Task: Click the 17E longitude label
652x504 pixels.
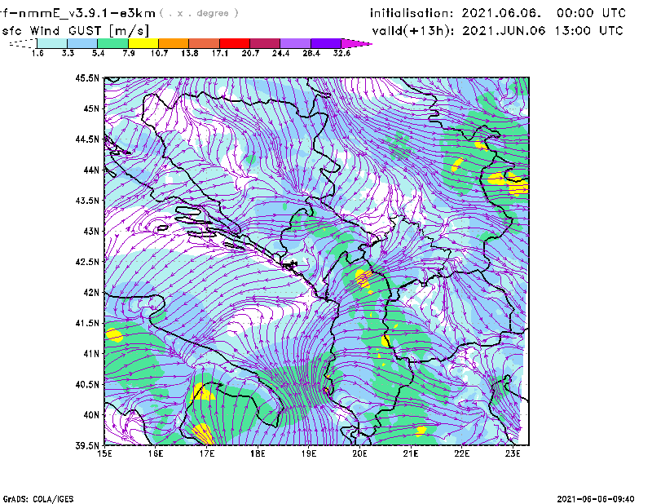Action: [x=207, y=453]
